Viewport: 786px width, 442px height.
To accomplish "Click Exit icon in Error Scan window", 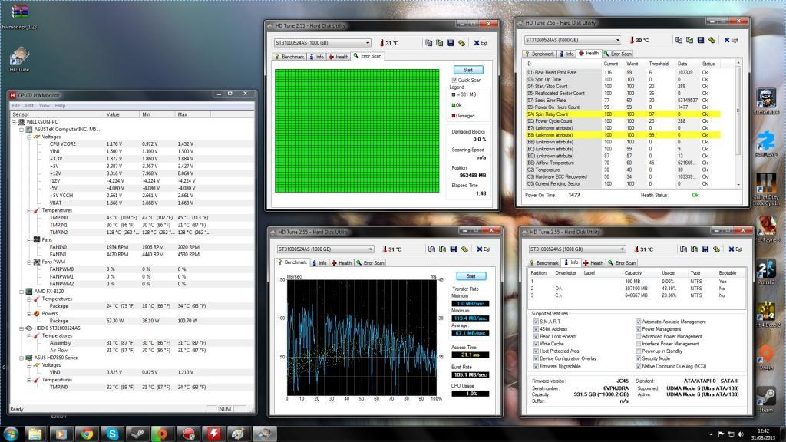I will pos(481,43).
